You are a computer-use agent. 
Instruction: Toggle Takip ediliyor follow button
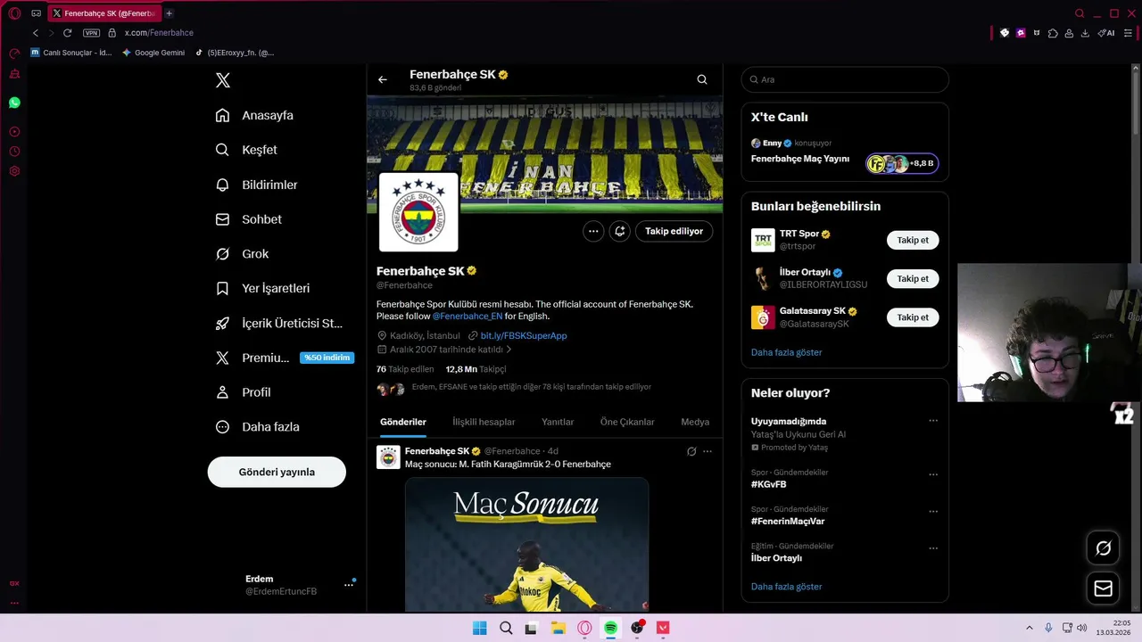tap(674, 231)
